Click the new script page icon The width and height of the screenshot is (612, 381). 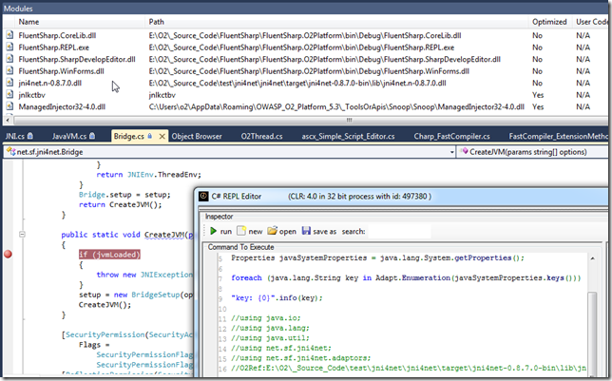coord(243,231)
